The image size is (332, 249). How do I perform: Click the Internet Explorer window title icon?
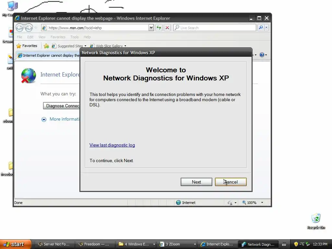18,18
